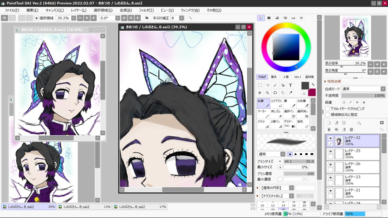
Task: Toggle the 最小濃度 checkbox
Action: point(280,179)
